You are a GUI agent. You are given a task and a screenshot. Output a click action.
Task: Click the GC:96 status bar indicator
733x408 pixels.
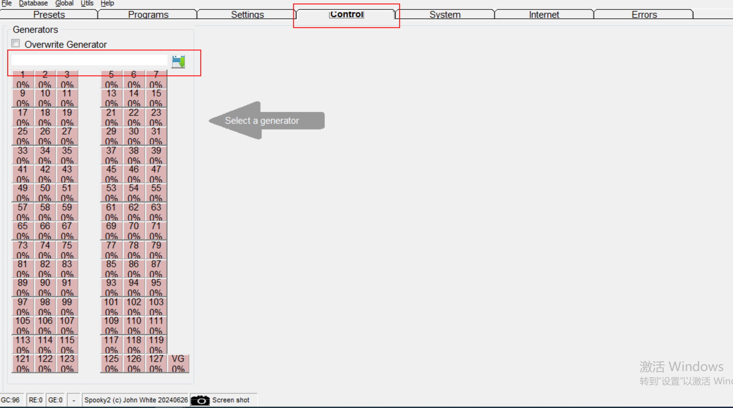(x=10, y=400)
